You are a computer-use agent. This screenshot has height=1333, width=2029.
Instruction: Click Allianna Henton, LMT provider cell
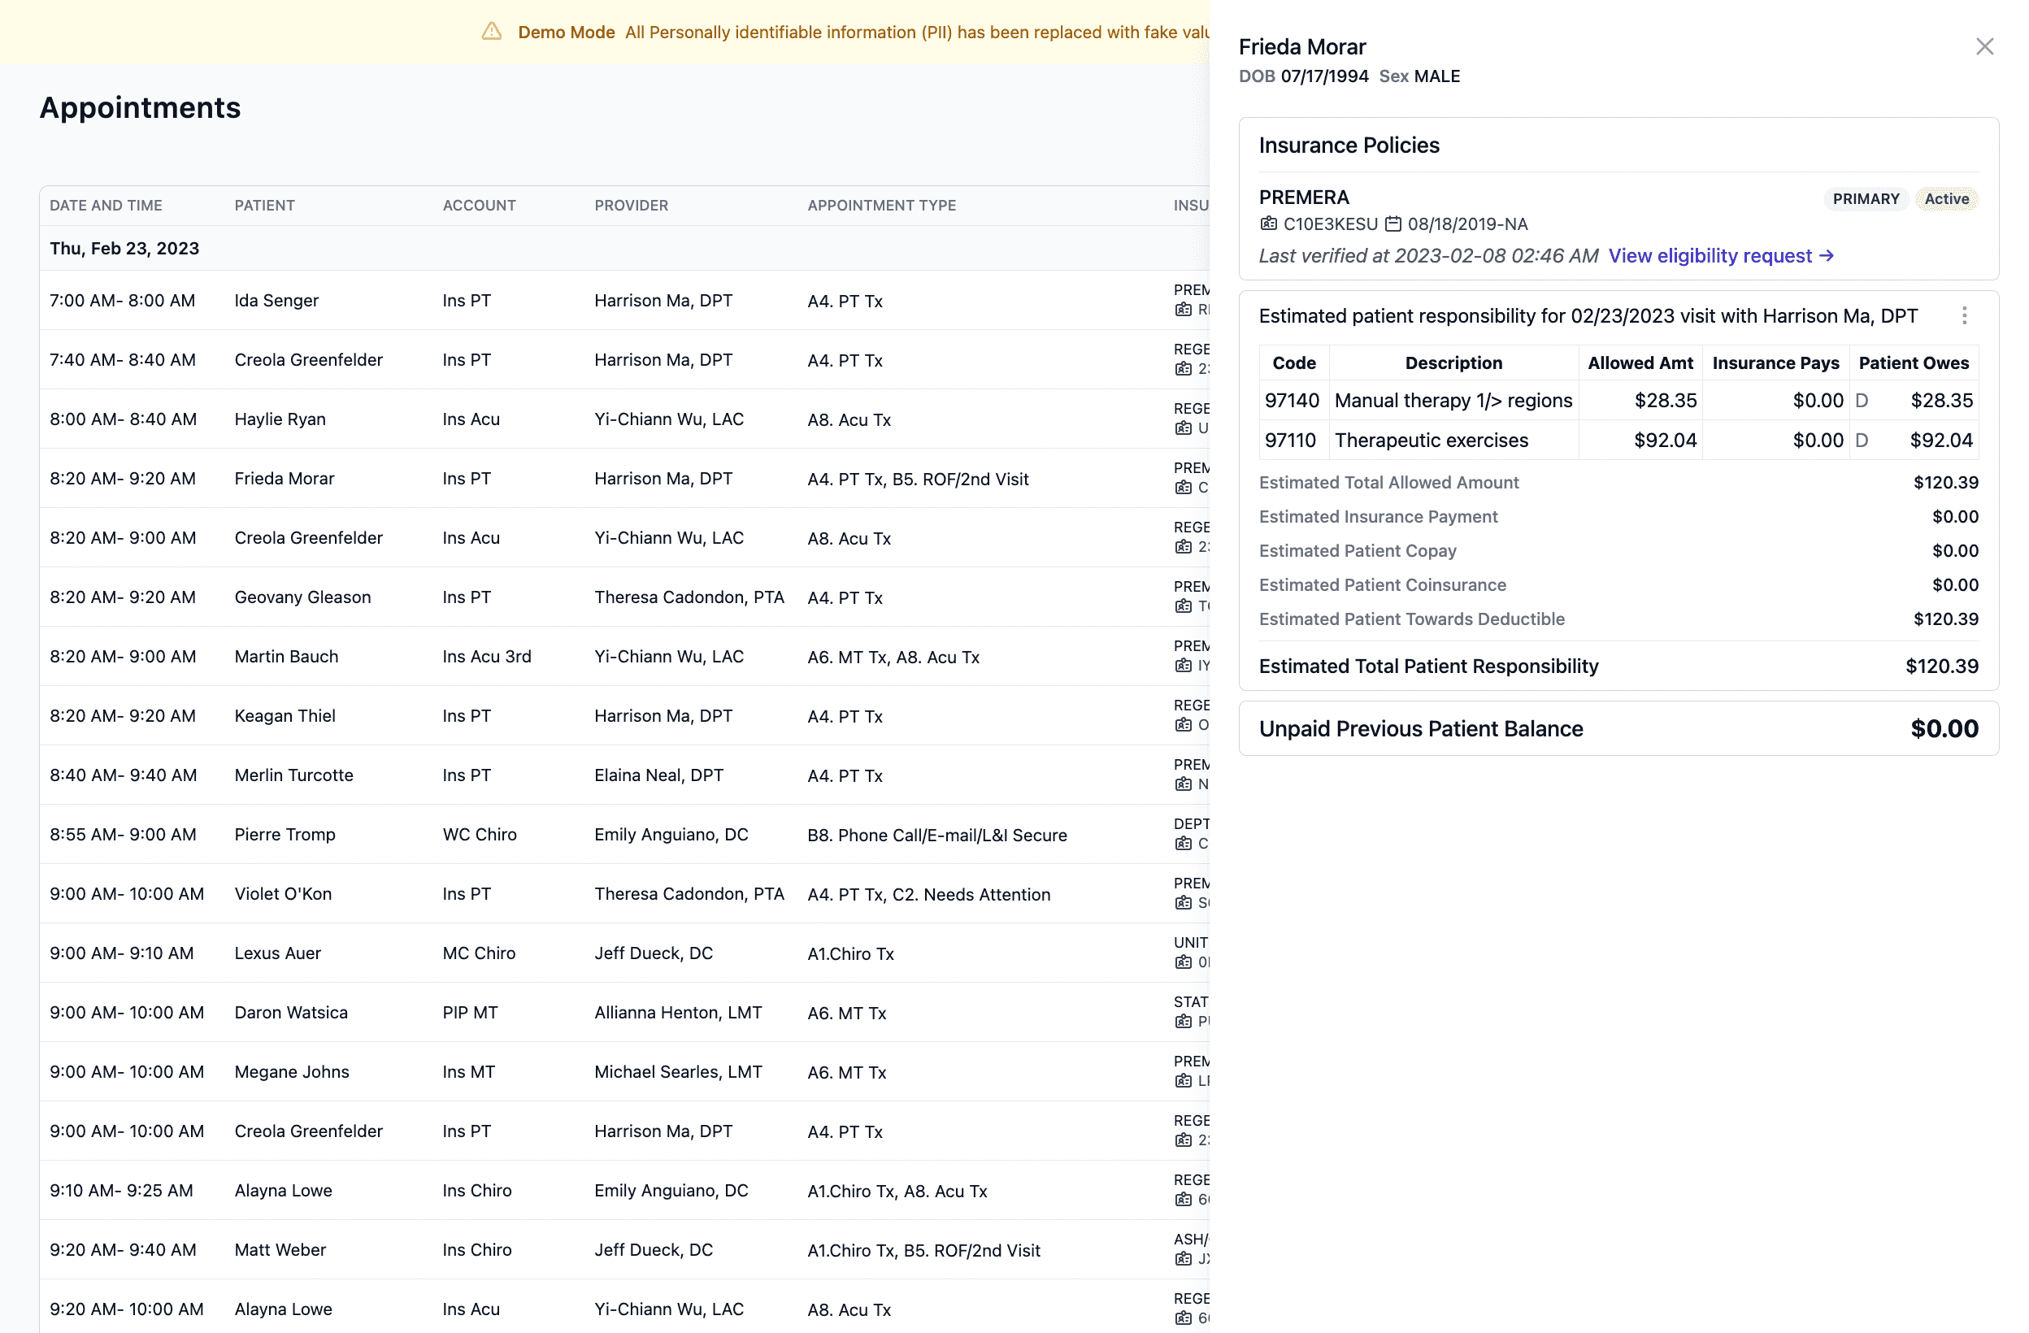coord(678,1013)
